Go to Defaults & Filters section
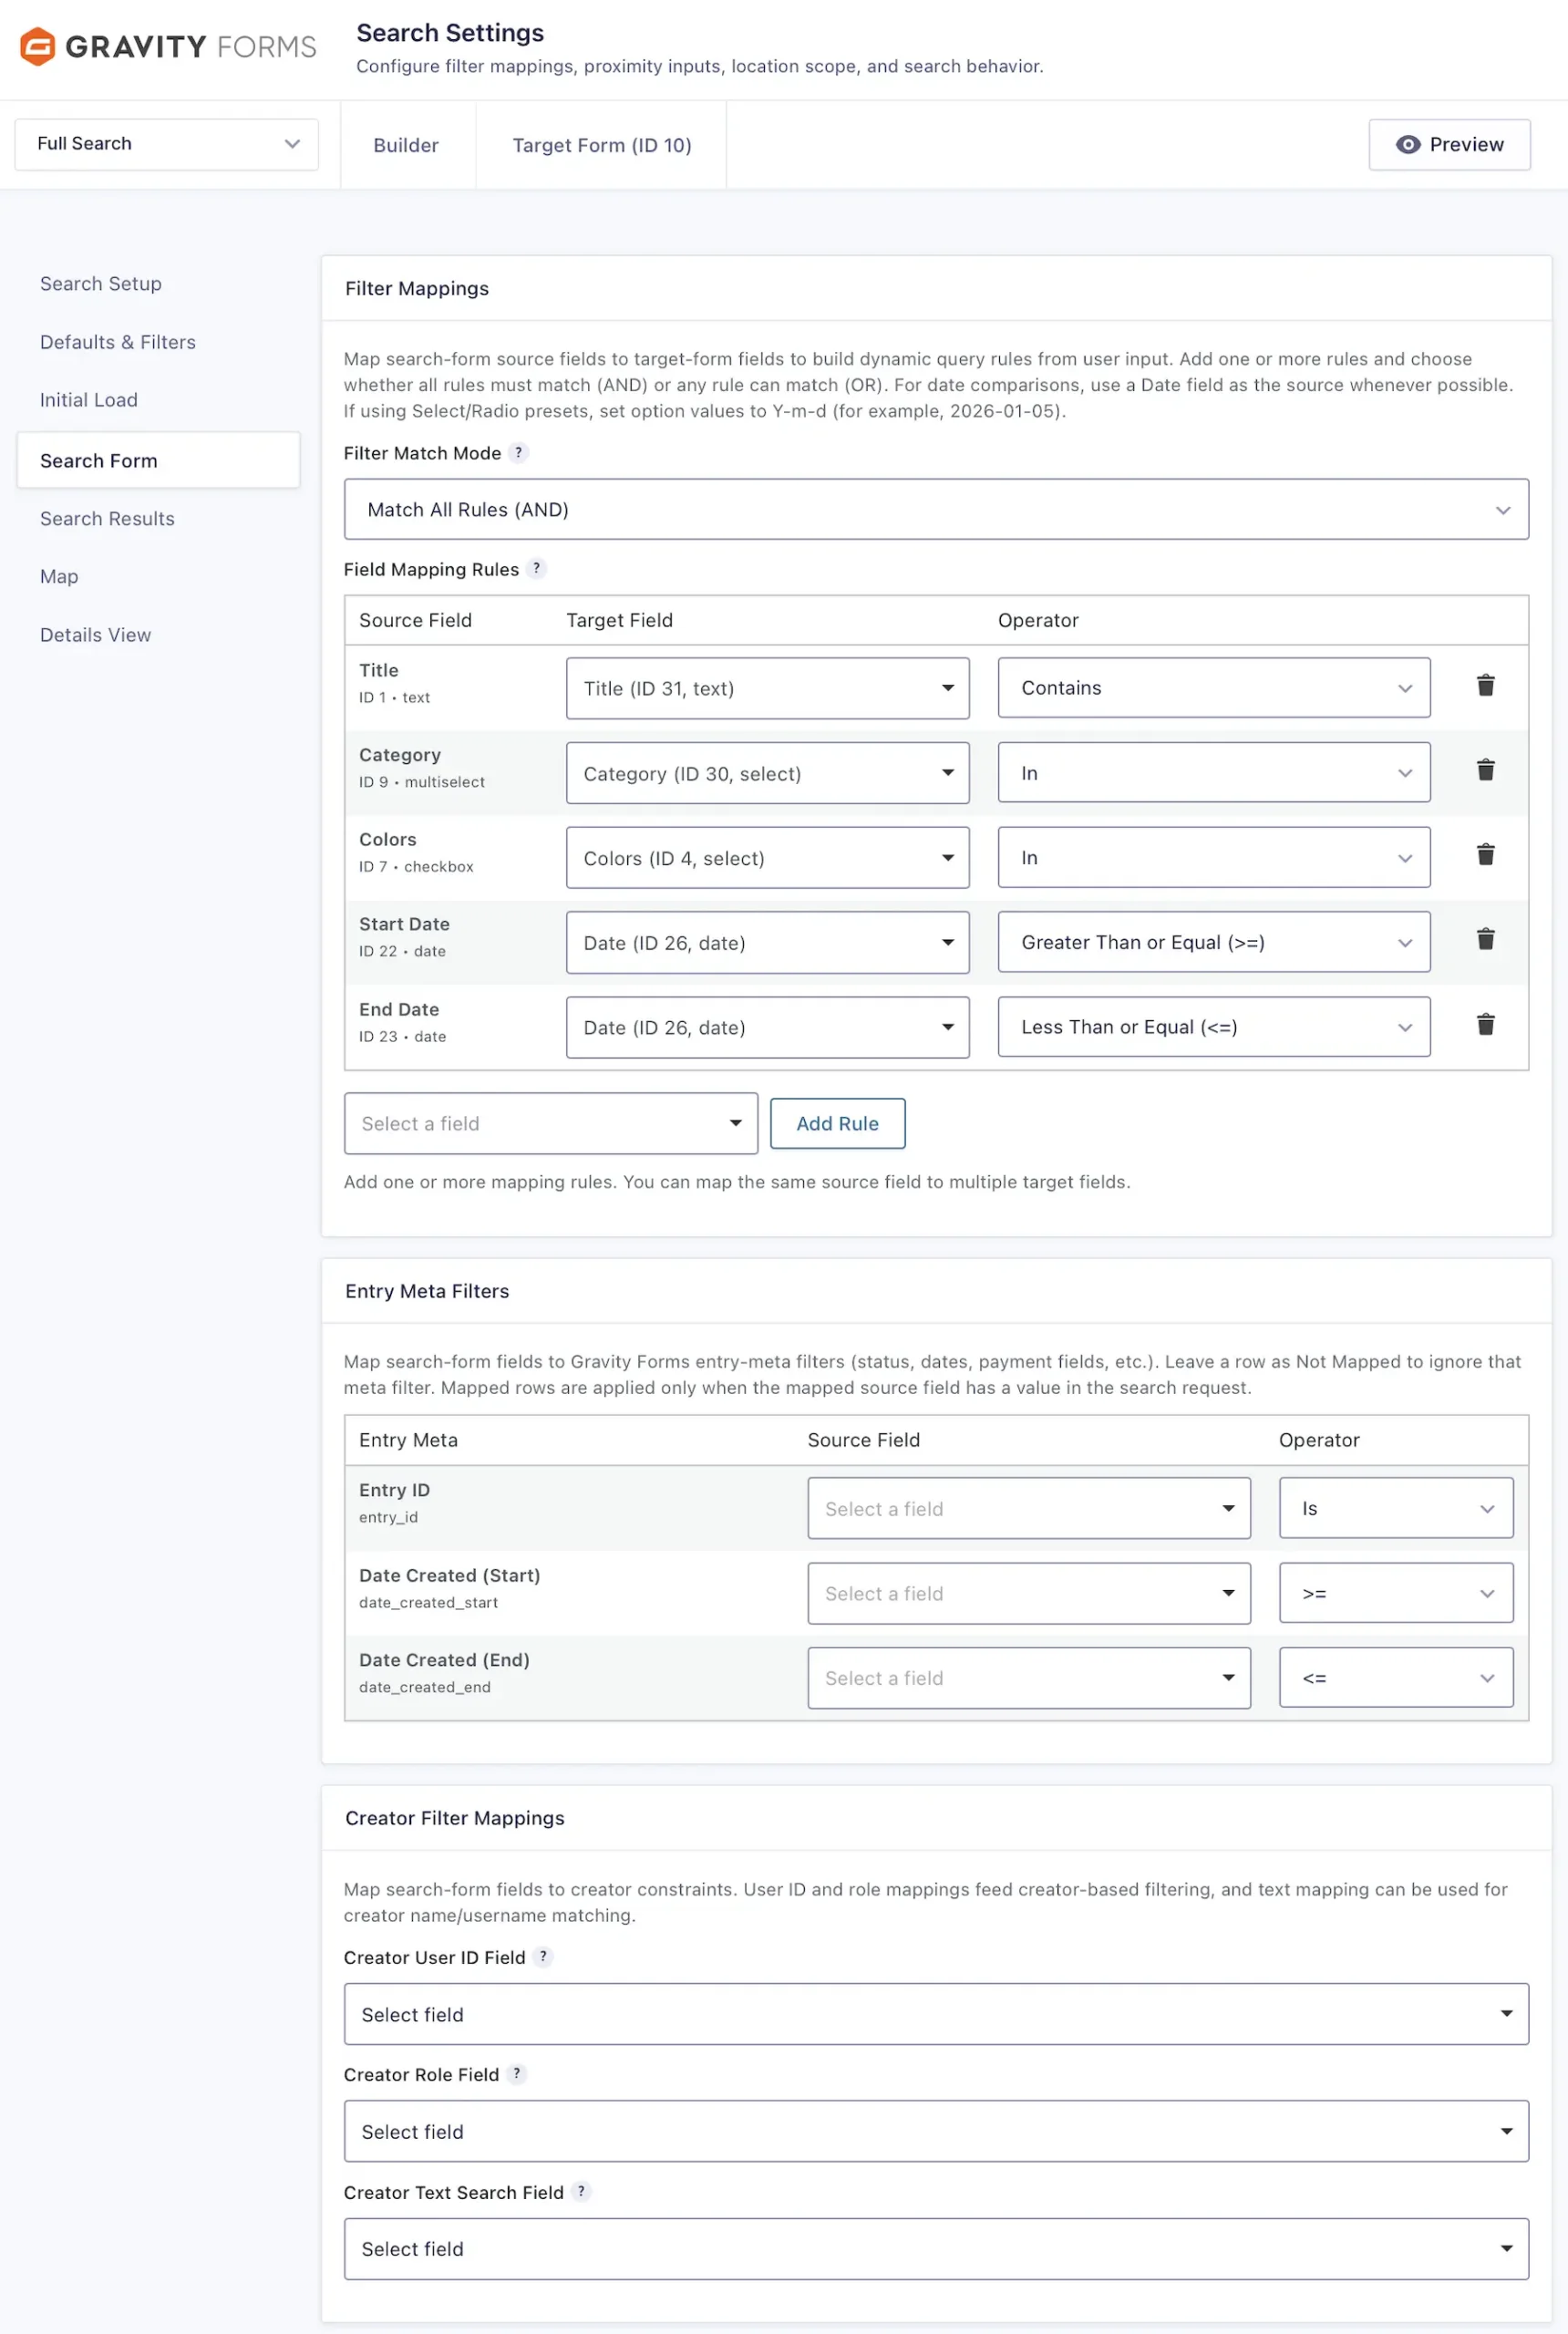 pos(117,342)
